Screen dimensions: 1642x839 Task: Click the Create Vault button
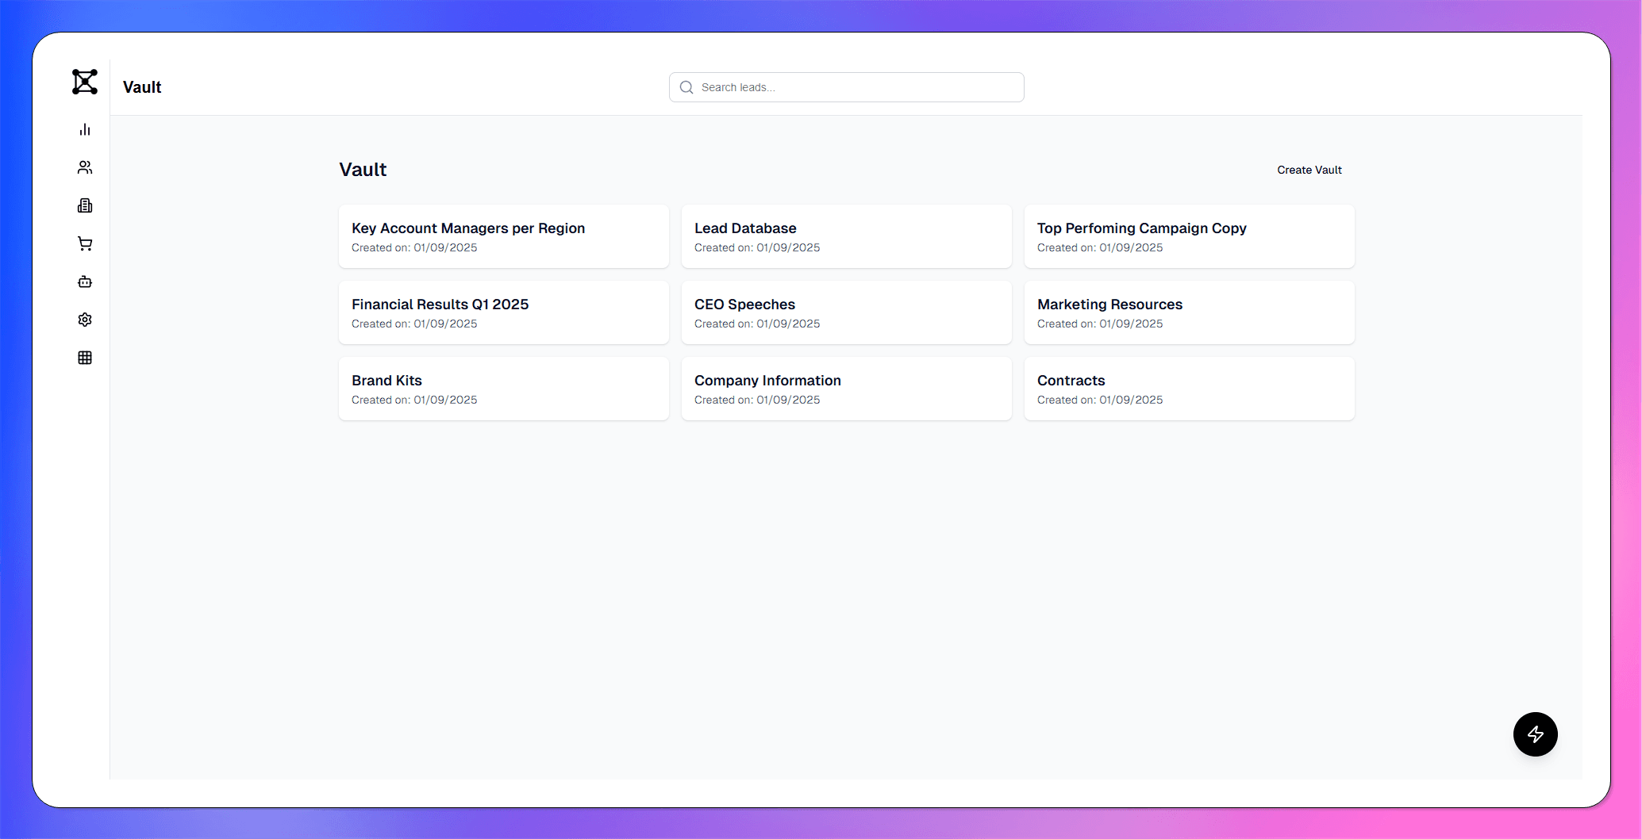click(x=1309, y=170)
